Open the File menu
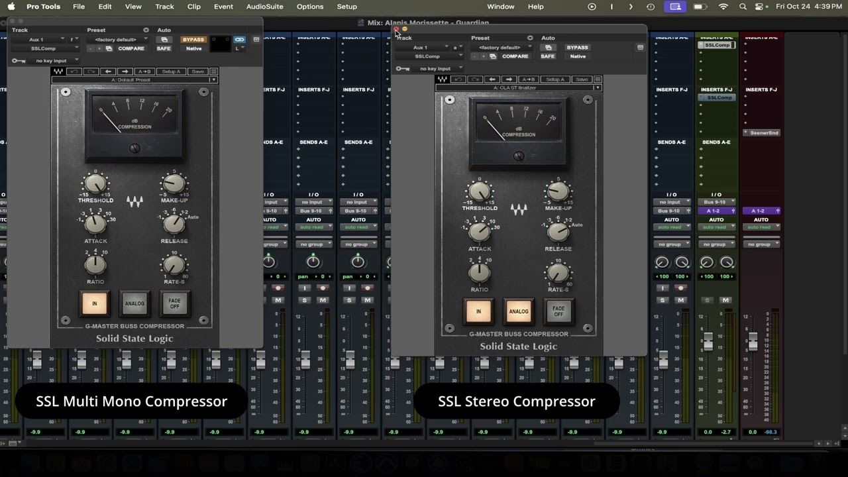Screen dimensions: 848x477 (79, 7)
